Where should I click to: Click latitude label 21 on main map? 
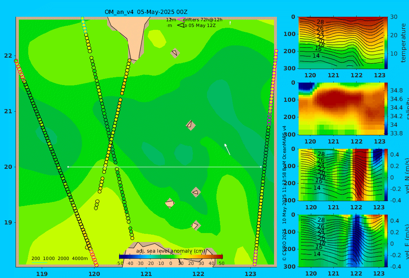coord(8,111)
